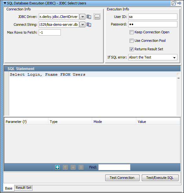Click the right arrow icon in header
This screenshot has width=184, height=193.
tap(179, 3)
